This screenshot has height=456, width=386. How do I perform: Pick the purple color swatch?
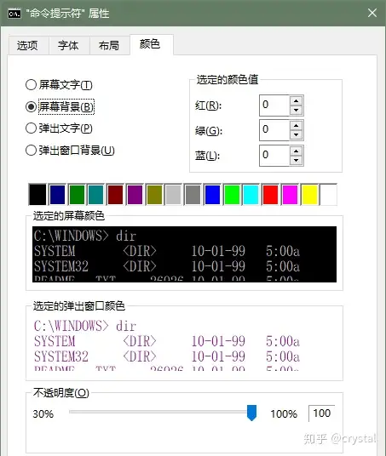pyautogui.click(x=135, y=194)
